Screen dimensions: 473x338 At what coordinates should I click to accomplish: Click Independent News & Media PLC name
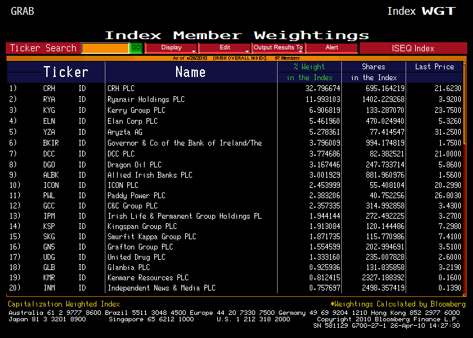click(161, 288)
